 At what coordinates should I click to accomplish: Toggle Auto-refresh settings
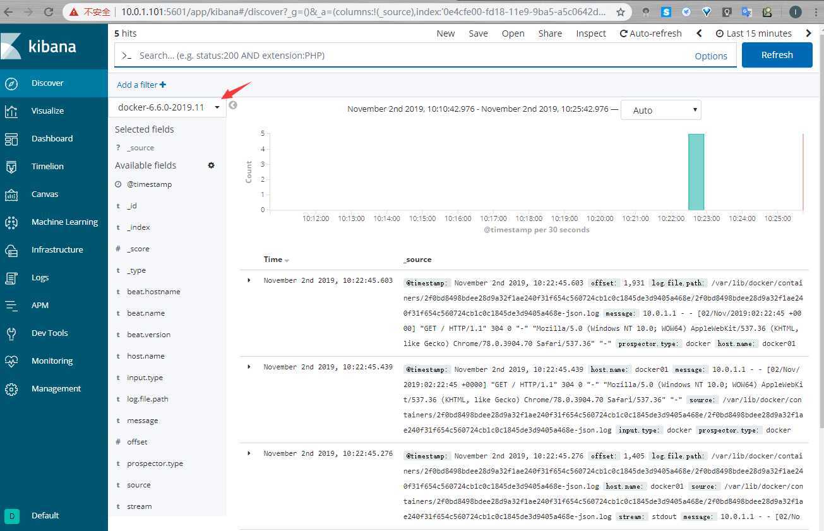[x=651, y=33]
